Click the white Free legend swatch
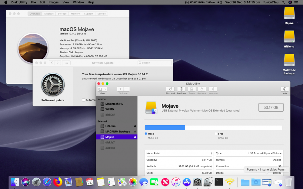303x189 pixels. pos(216,133)
